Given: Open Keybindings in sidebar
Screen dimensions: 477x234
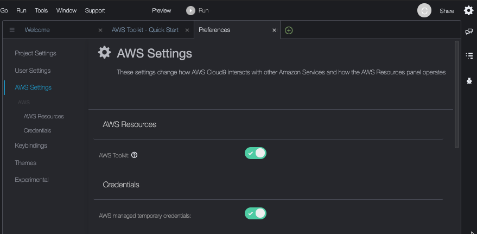Looking at the screenshot, I should tap(31, 146).
